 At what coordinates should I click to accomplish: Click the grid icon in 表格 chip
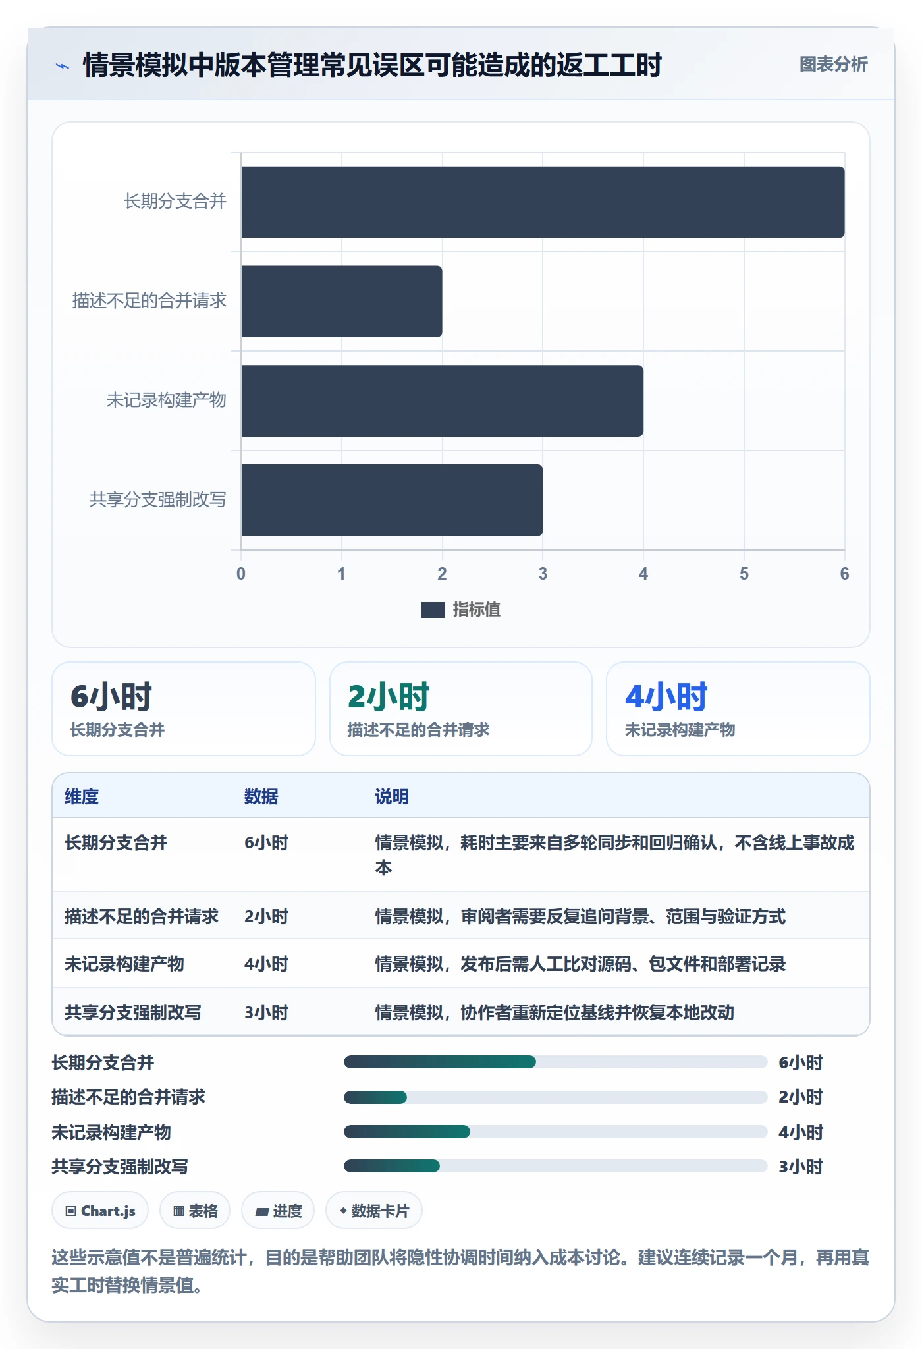[178, 1211]
